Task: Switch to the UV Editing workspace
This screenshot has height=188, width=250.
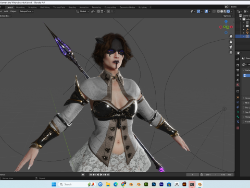Action: (45, 7)
